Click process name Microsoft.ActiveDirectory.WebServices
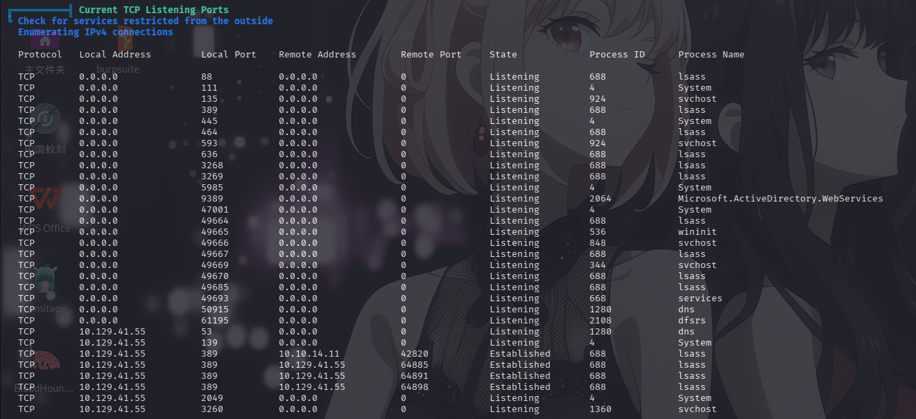916x419 pixels. tap(781, 199)
